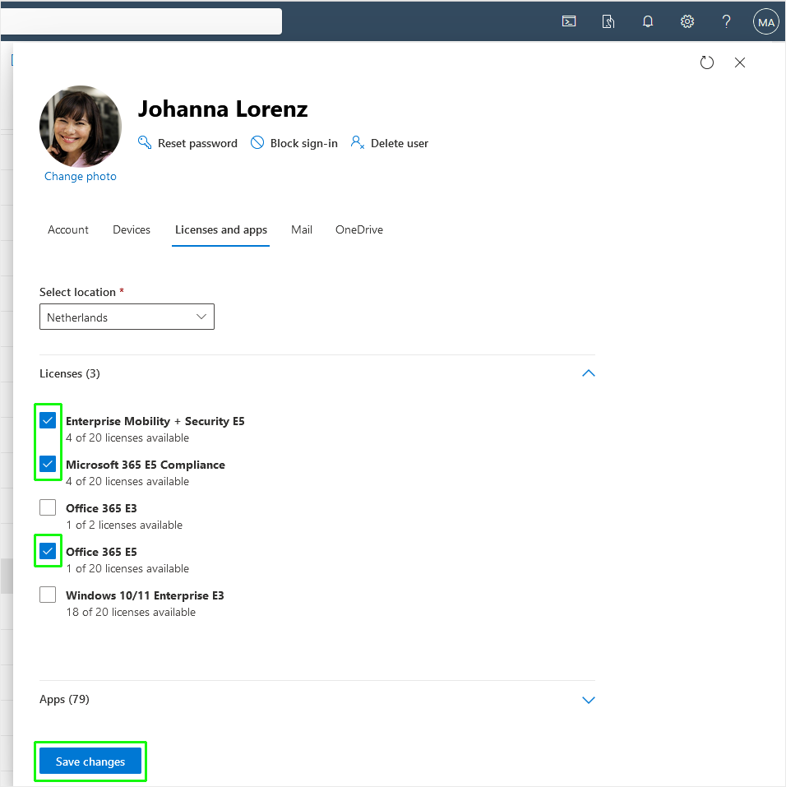Open the Mail tab
Image resolution: width=786 pixels, height=787 pixels.
(302, 230)
